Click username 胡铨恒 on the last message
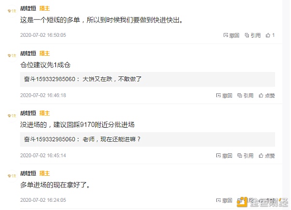 click(x=28, y=173)
